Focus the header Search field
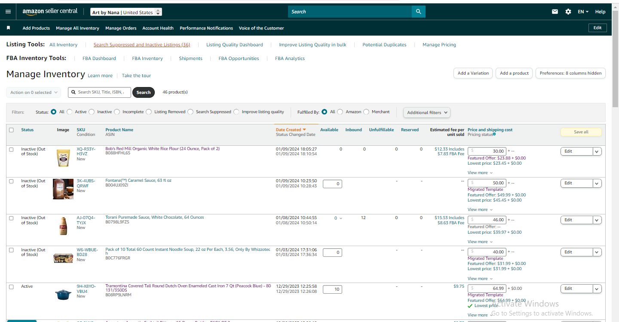Viewport: 619px width, 322px height. (349, 12)
